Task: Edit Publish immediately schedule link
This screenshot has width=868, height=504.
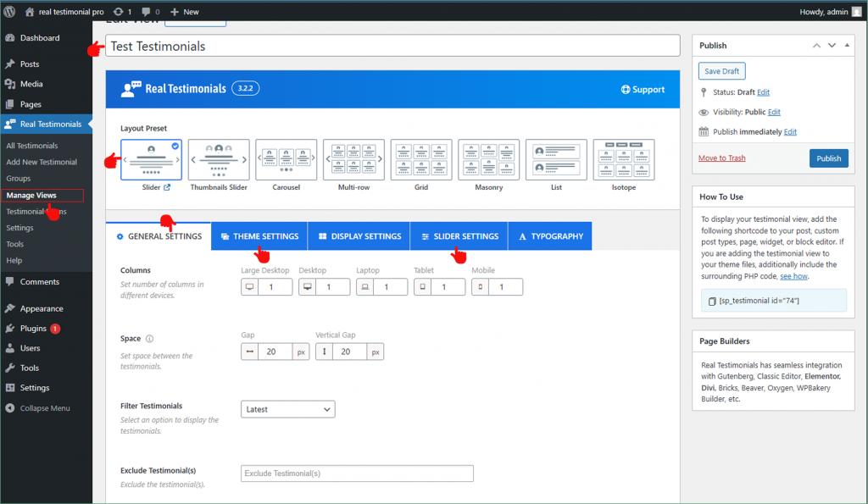Action: (791, 132)
